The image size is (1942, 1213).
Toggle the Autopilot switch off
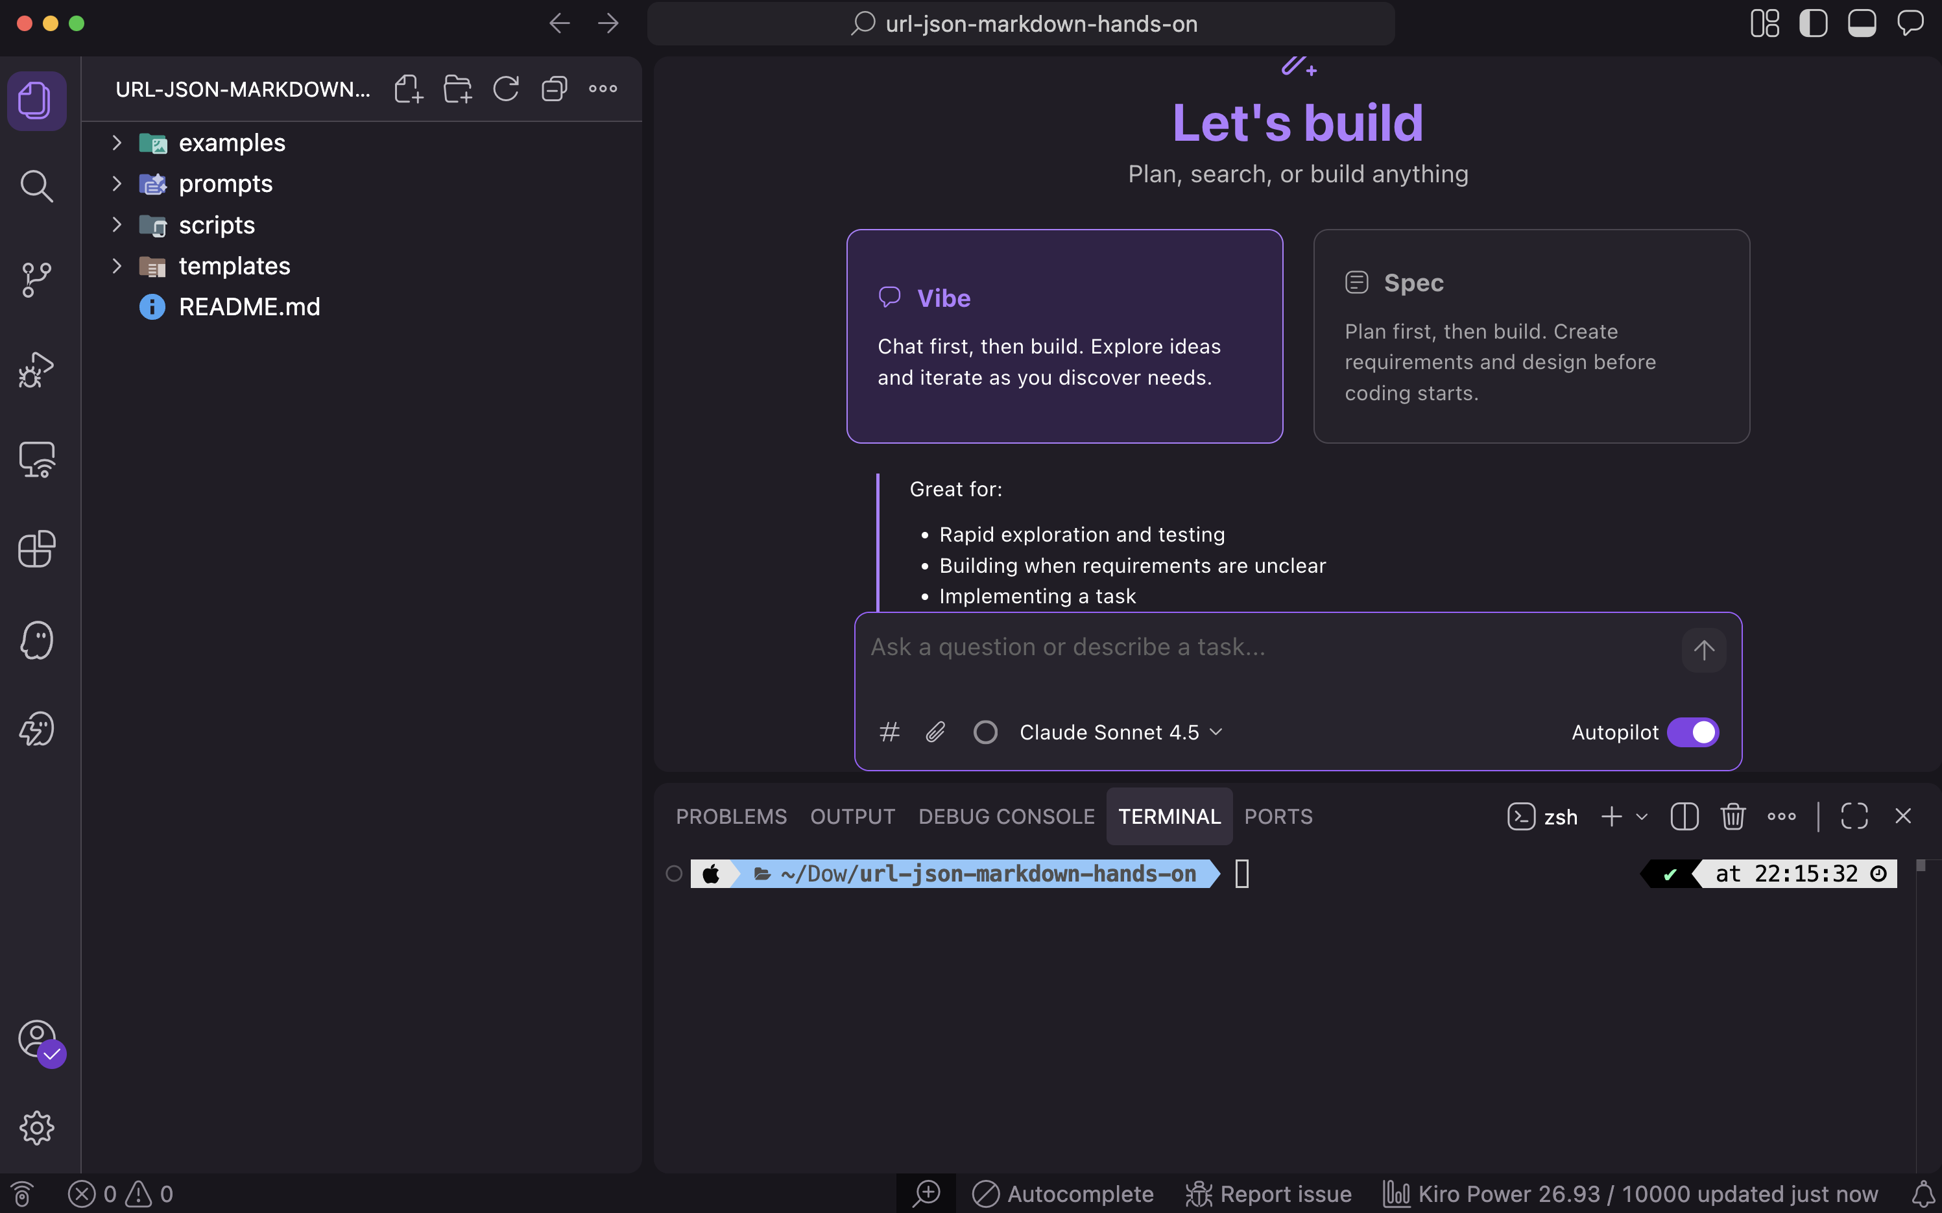(x=1692, y=732)
